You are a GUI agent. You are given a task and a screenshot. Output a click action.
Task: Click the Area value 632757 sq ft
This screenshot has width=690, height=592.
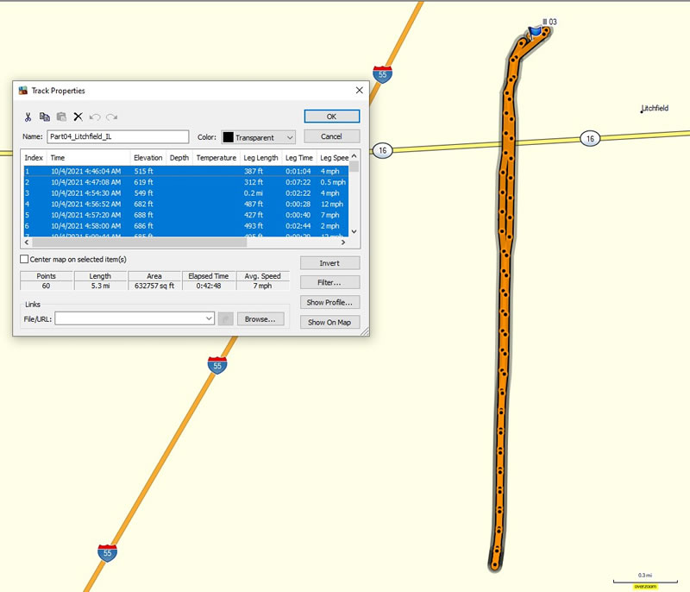click(154, 287)
